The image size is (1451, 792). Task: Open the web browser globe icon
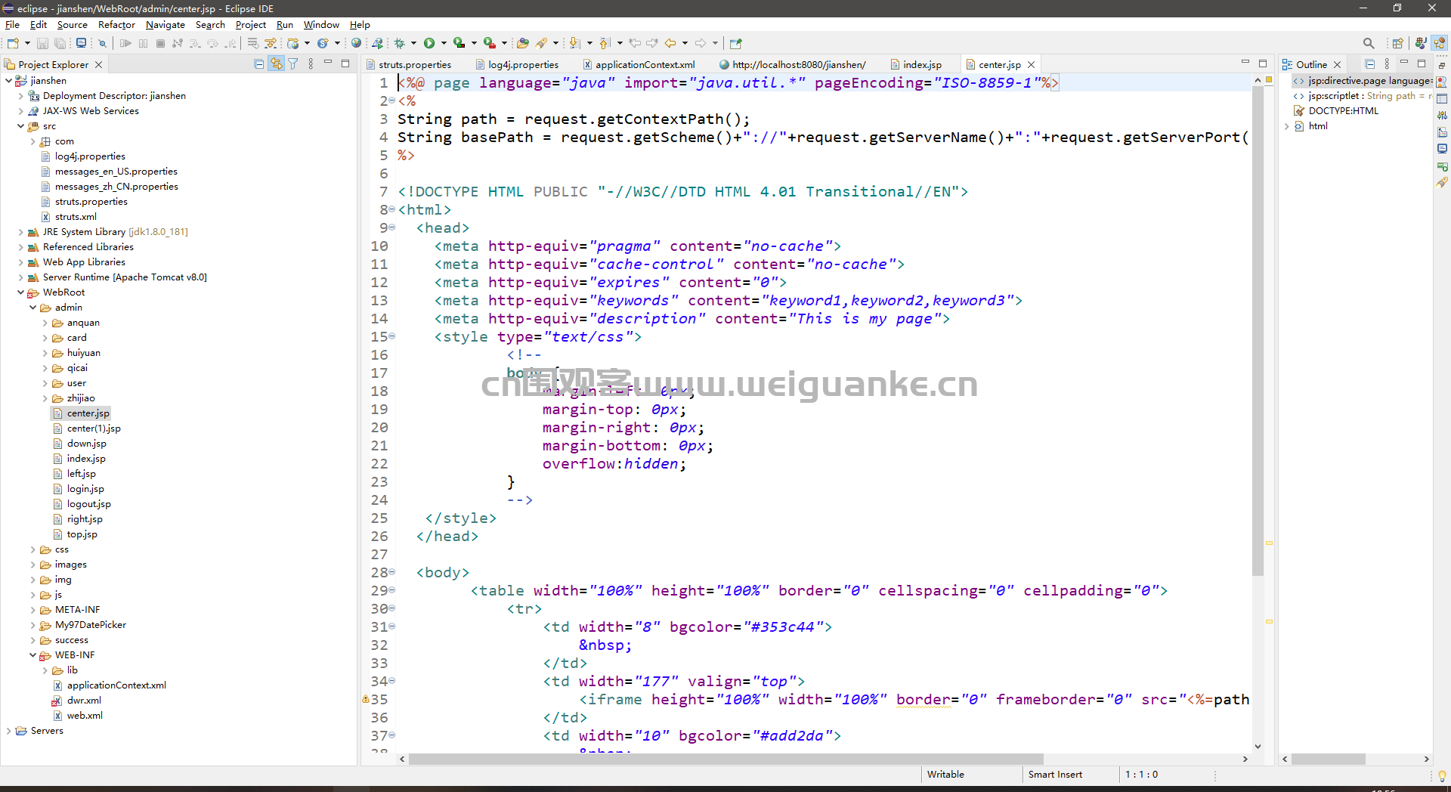(x=356, y=43)
